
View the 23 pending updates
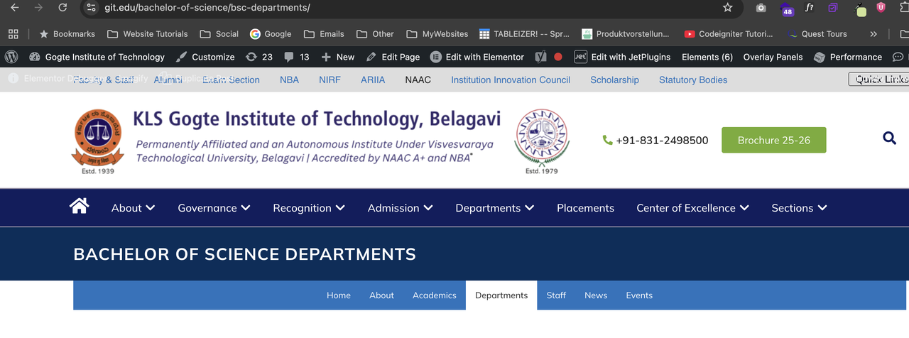pyautogui.click(x=259, y=57)
